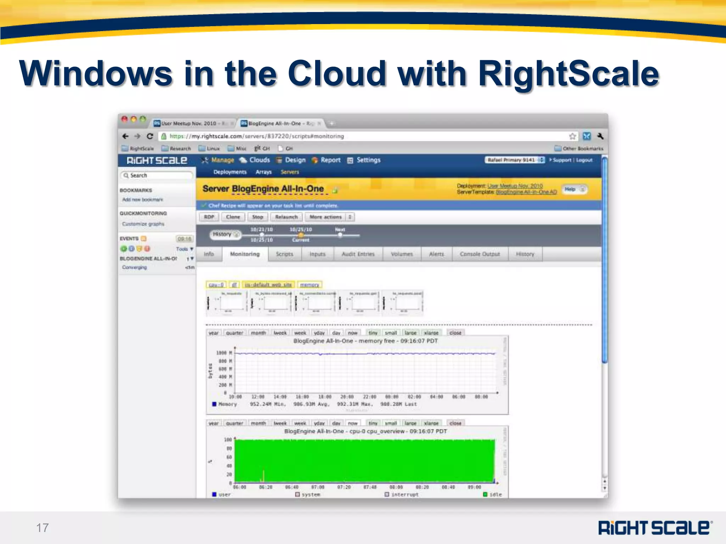Click the Help button

pos(575,189)
